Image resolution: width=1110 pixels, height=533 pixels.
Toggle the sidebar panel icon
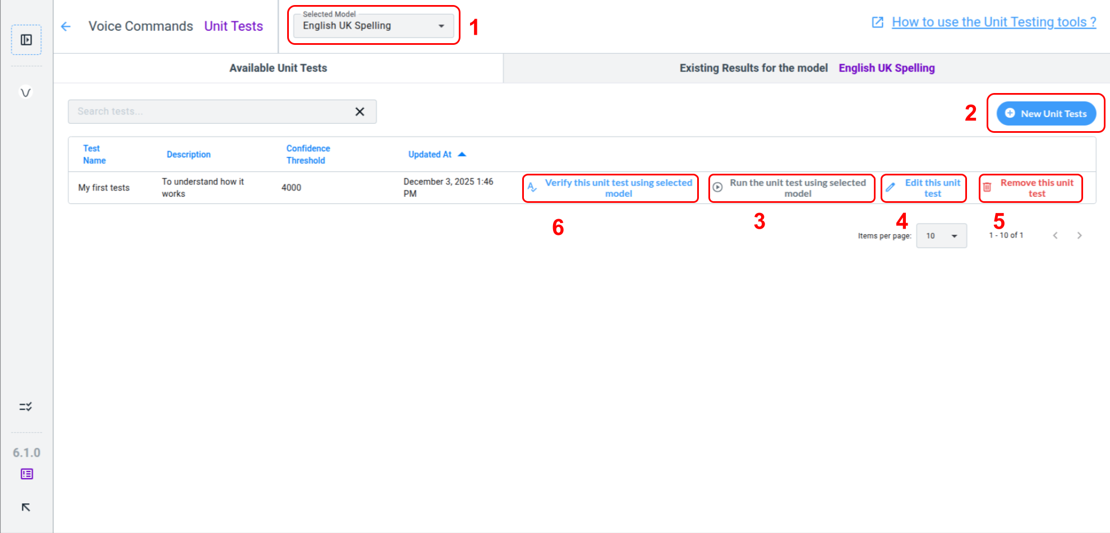click(x=26, y=40)
